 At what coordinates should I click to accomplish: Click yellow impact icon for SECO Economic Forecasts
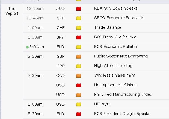click(79, 18)
